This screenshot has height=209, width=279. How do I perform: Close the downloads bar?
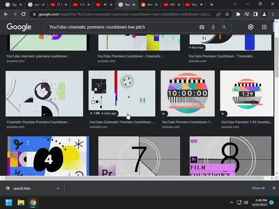pyautogui.click(x=274, y=188)
